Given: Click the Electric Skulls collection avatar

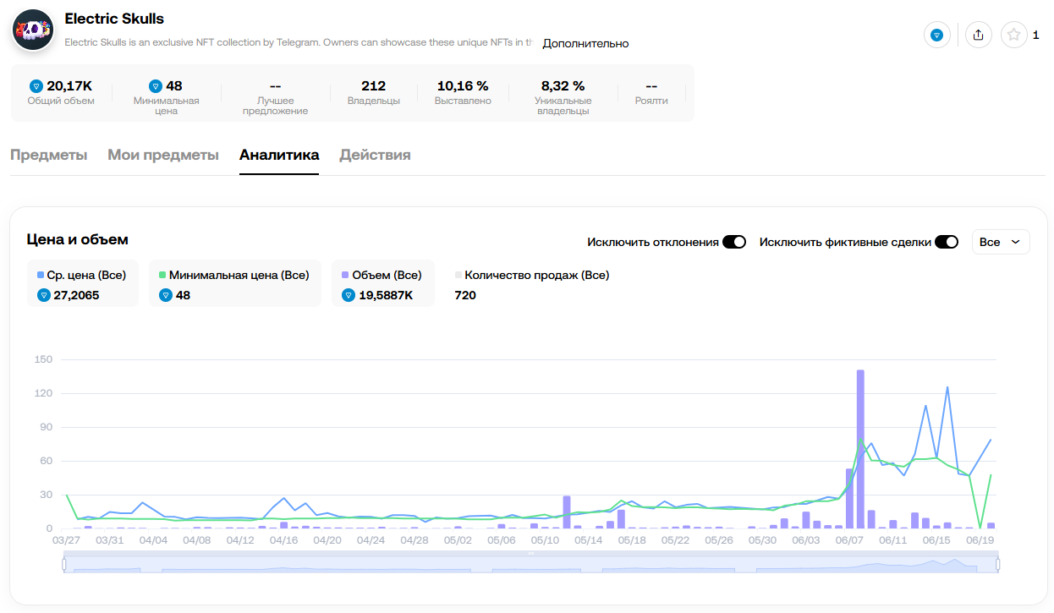Looking at the screenshot, I should coord(33,30).
